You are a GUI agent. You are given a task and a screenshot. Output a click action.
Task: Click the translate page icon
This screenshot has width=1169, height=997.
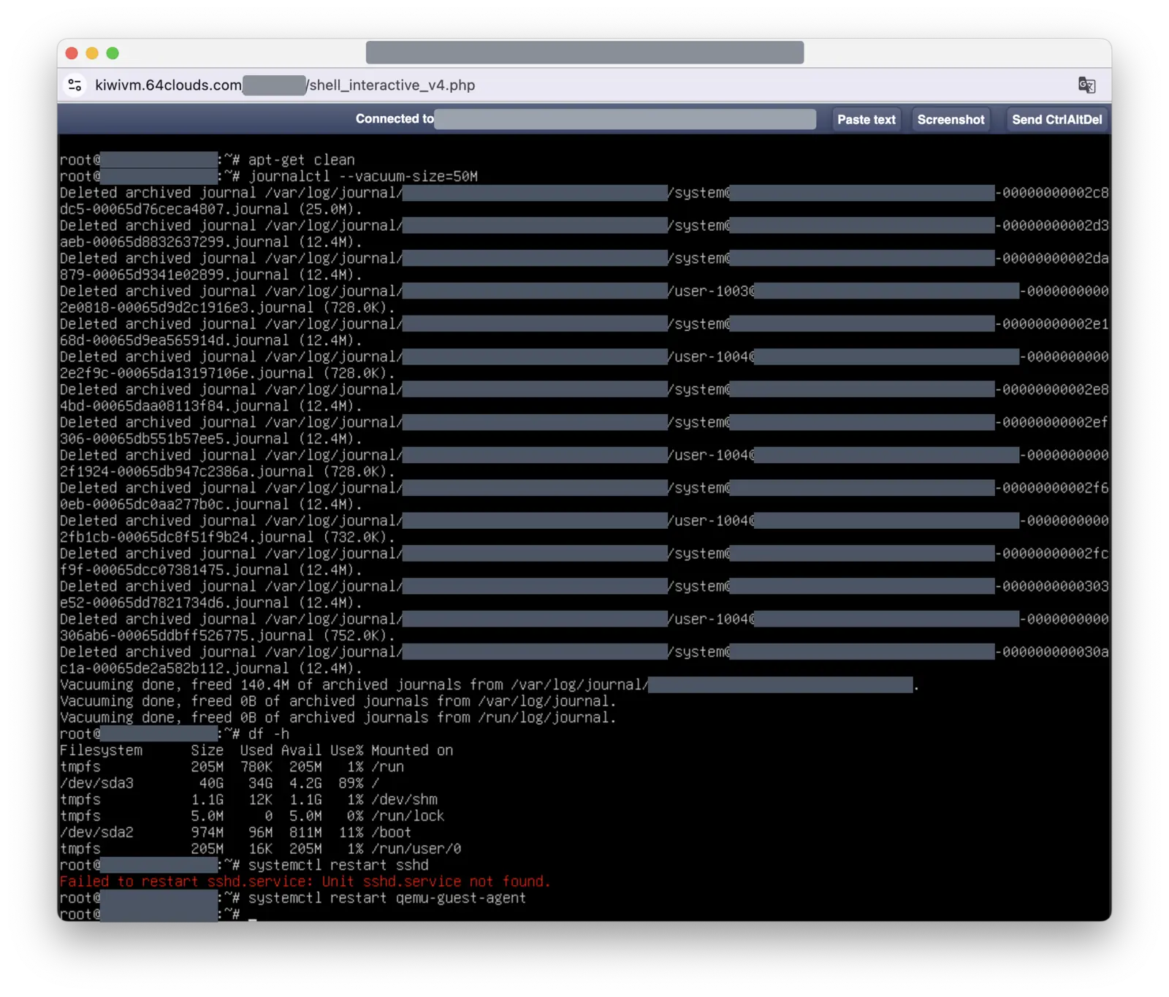pyautogui.click(x=1086, y=85)
